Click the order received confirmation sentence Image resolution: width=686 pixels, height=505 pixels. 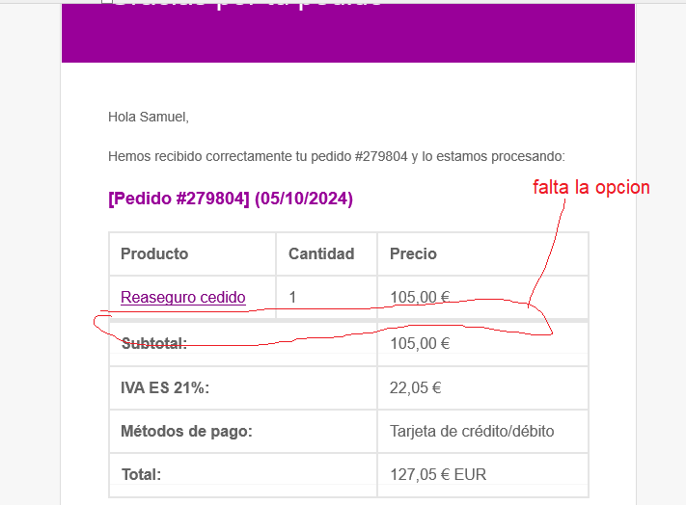click(337, 156)
